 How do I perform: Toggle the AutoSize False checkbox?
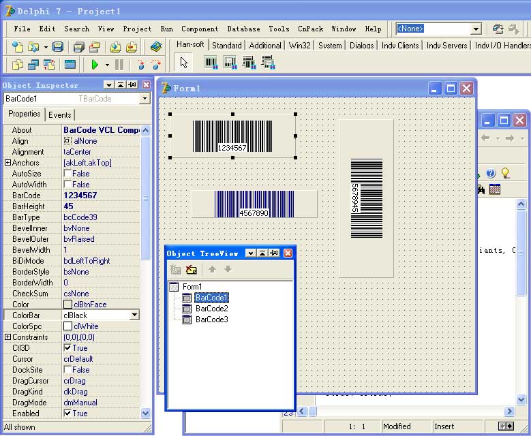[67, 174]
